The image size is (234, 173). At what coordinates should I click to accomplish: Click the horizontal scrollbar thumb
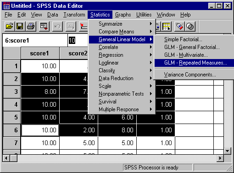click(x=14, y=158)
